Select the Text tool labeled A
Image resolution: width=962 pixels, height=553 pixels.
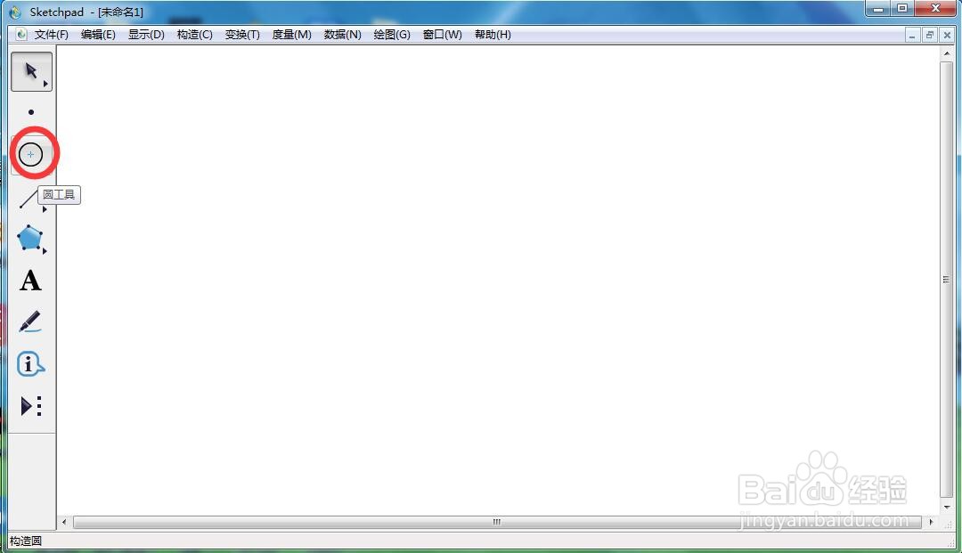point(30,281)
